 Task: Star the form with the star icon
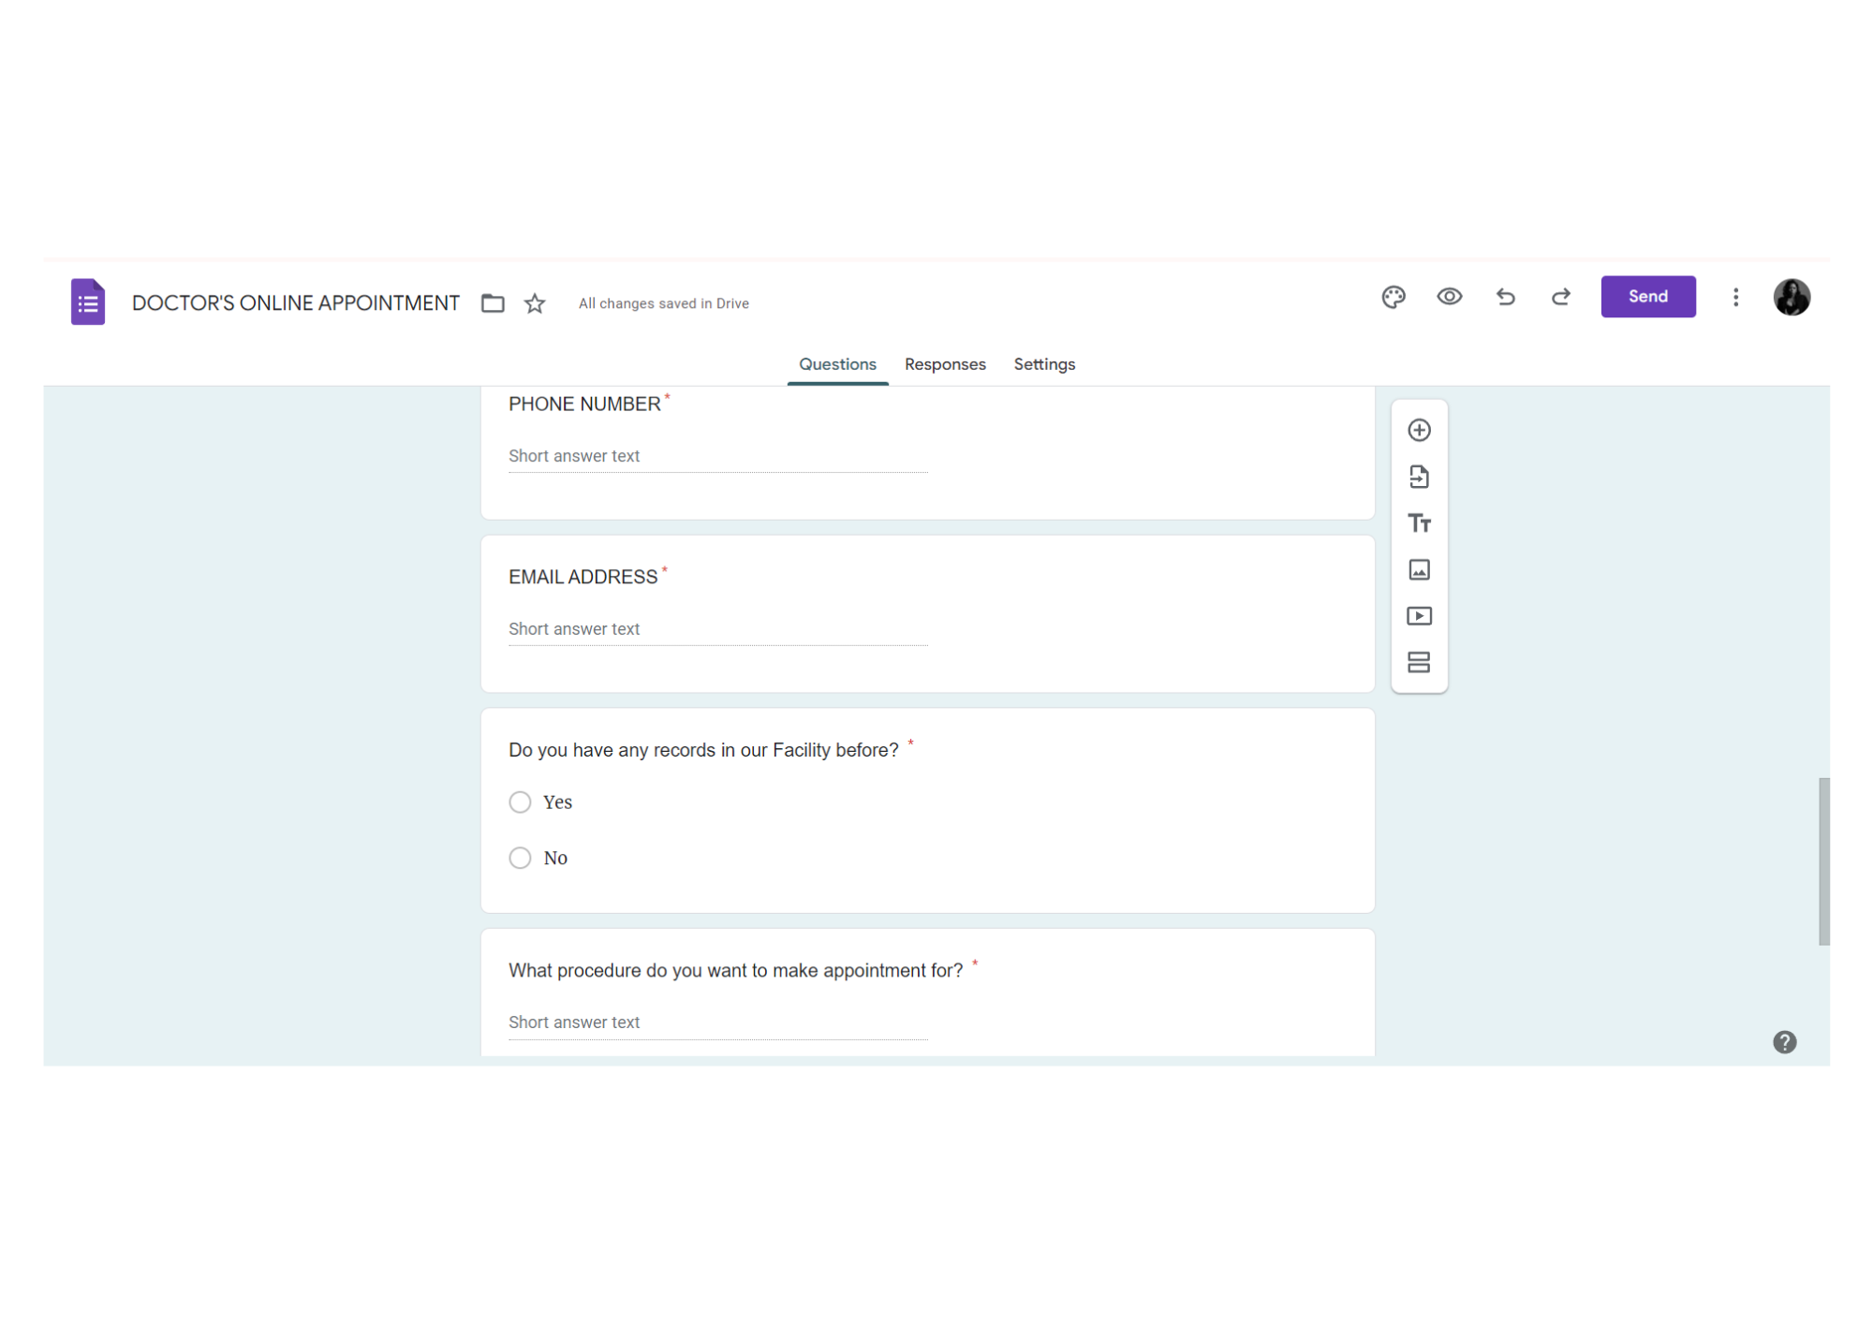coord(535,303)
